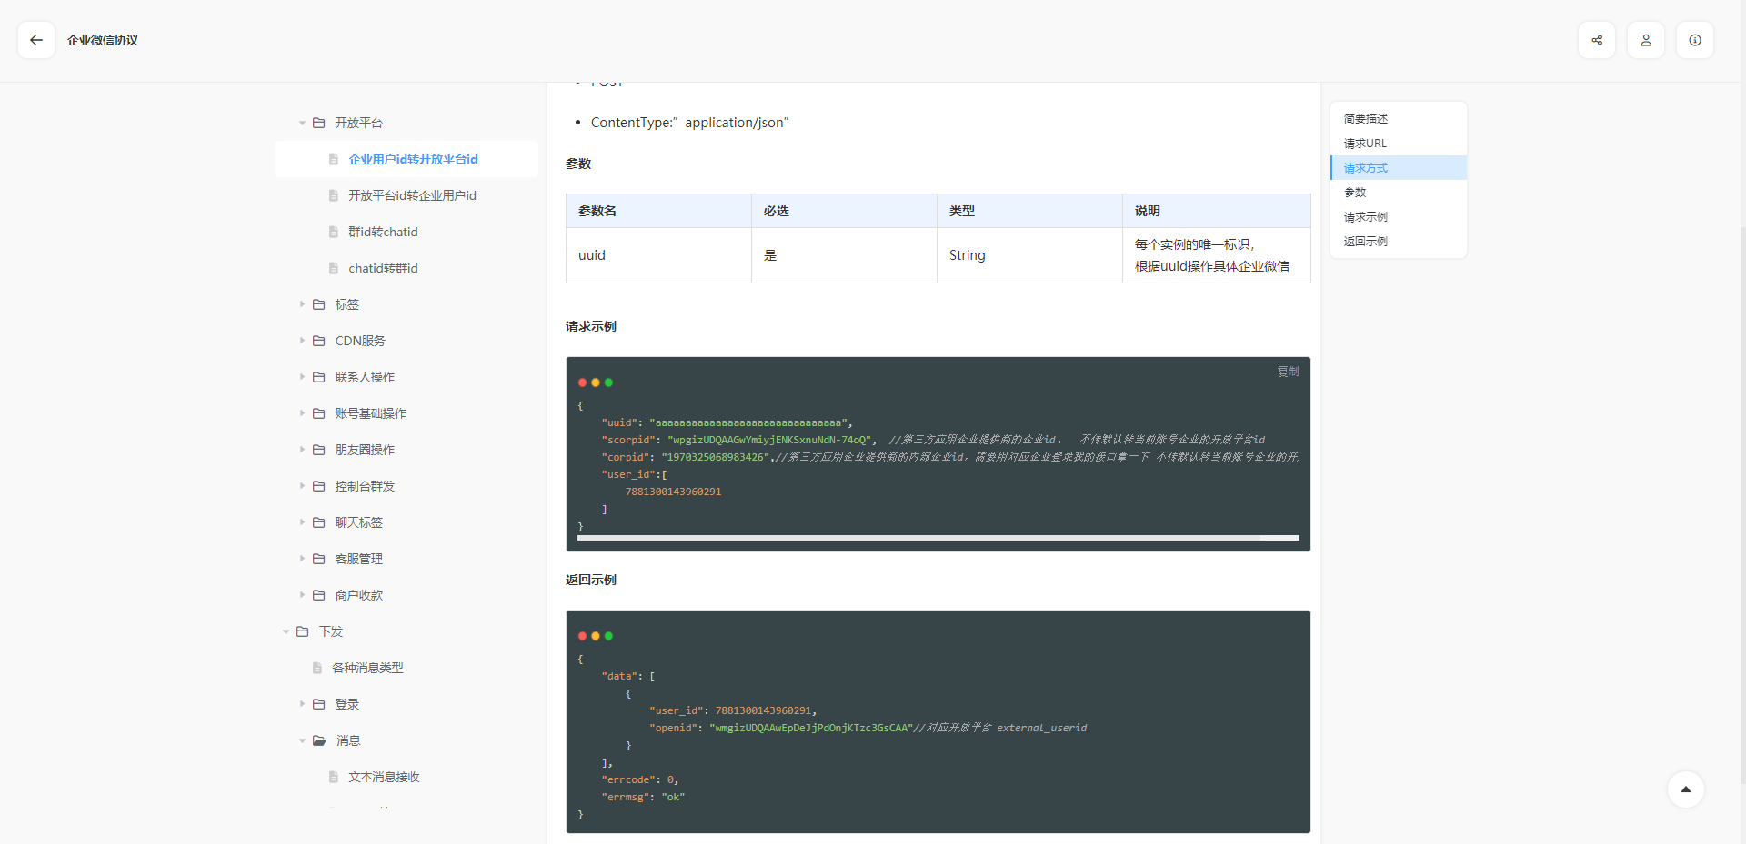Click document icon beside 各种消息类型
The width and height of the screenshot is (1746, 844).
click(317, 668)
